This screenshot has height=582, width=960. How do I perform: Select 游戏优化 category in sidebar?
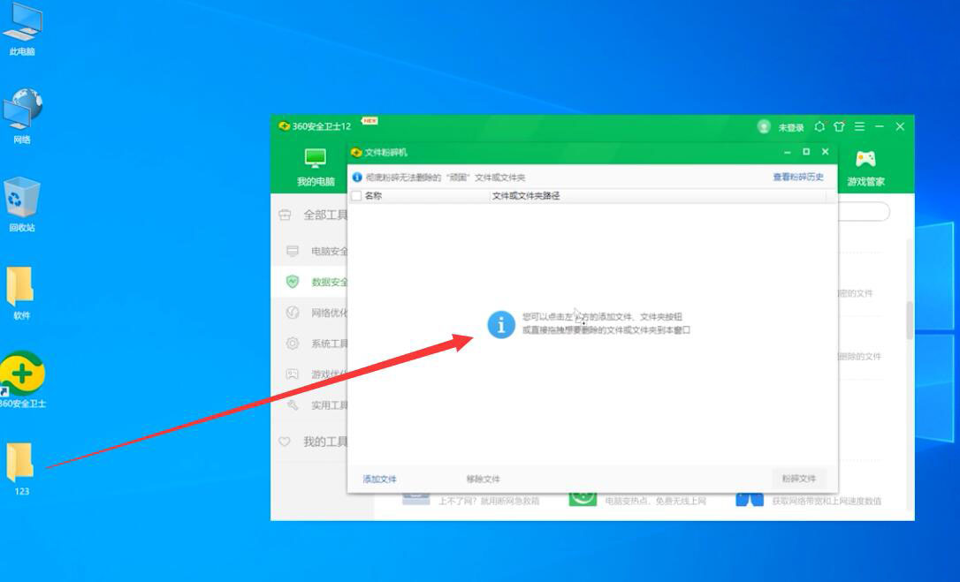tap(328, 374)
